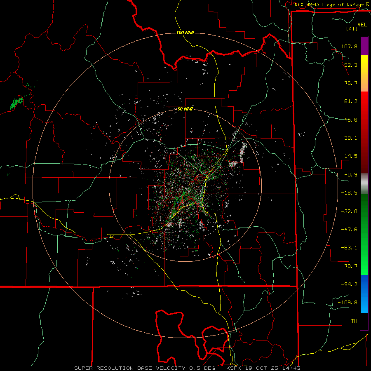The height and width of the screenshot is (371, 371).
Task: Click the Super-Resolution Base Velocity product caption
Action: tap(187, 368)
